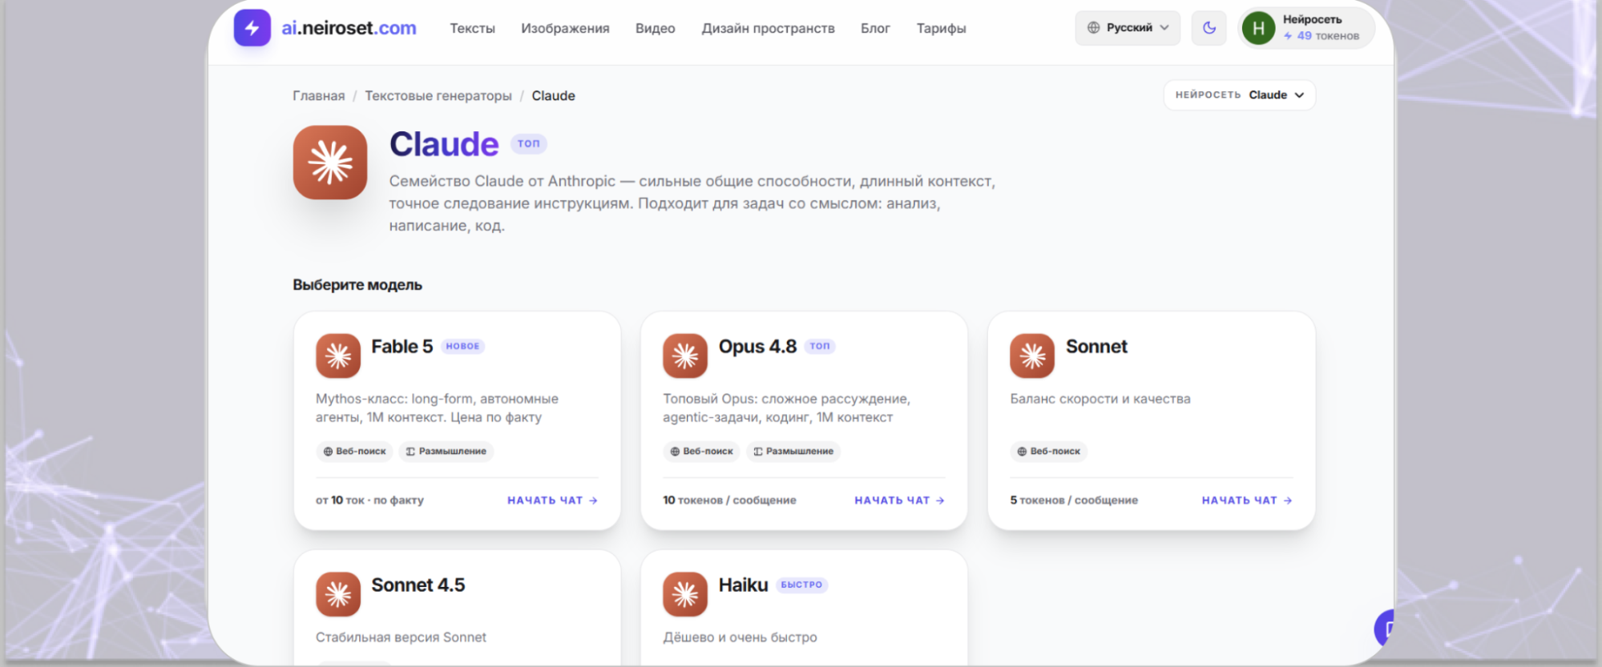This screenshot has height=667, width=1602.
Task: Expand the Нейросеть Claude selector dropdown
Action: [x=1239, y=94]
